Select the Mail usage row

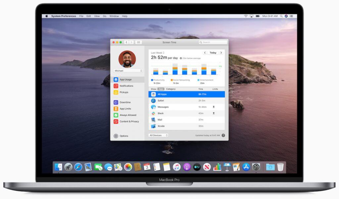187,120
